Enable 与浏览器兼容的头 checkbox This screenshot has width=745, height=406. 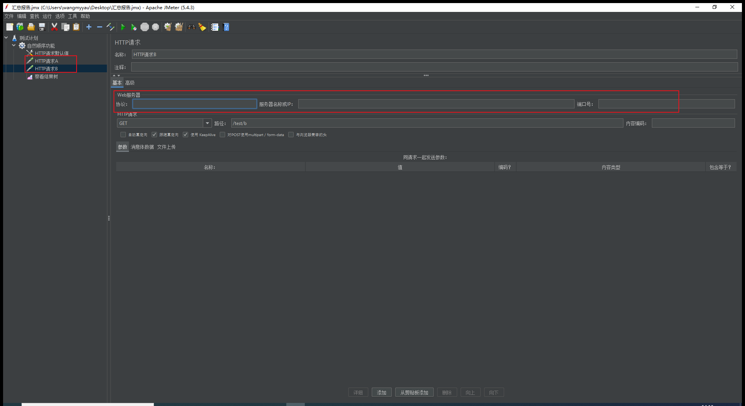click(291, 135)
